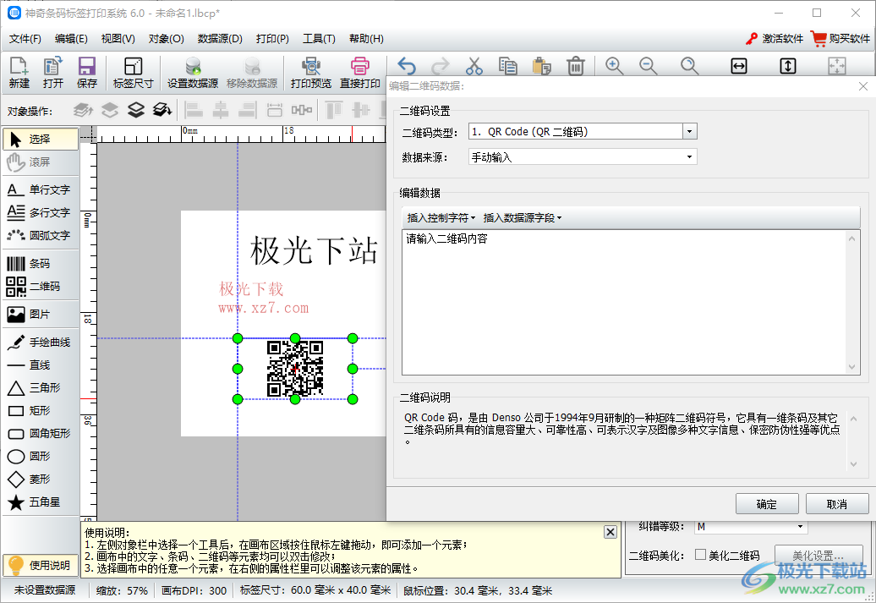Undo the last action with the undo arrow

tap(407, 66)
